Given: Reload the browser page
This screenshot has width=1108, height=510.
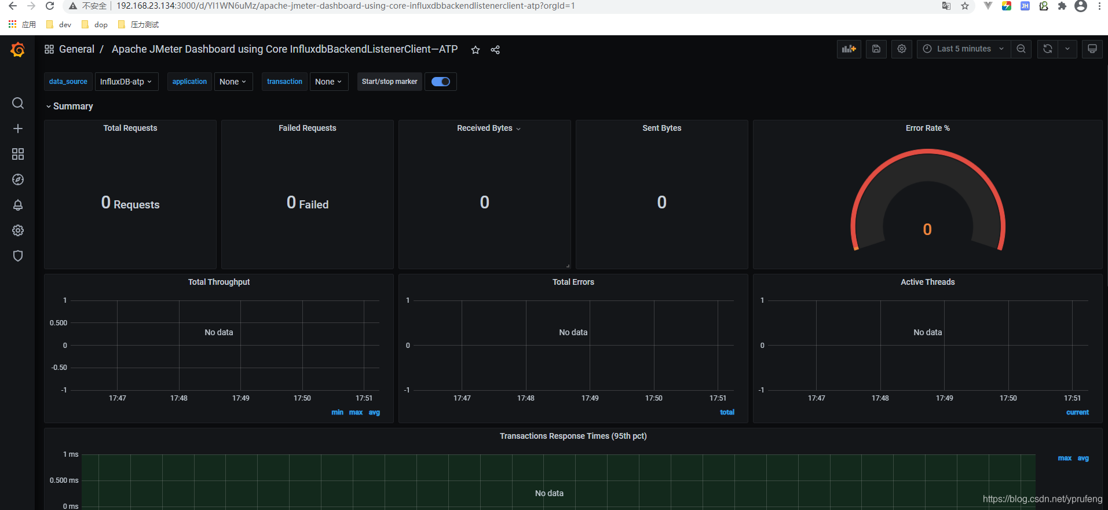Looking at the screenshot, I should coord(50,6).
